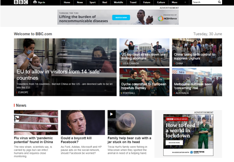Open the pig flu virus thumbnail
The image size is (234, 162).
(x=36, y=122)
